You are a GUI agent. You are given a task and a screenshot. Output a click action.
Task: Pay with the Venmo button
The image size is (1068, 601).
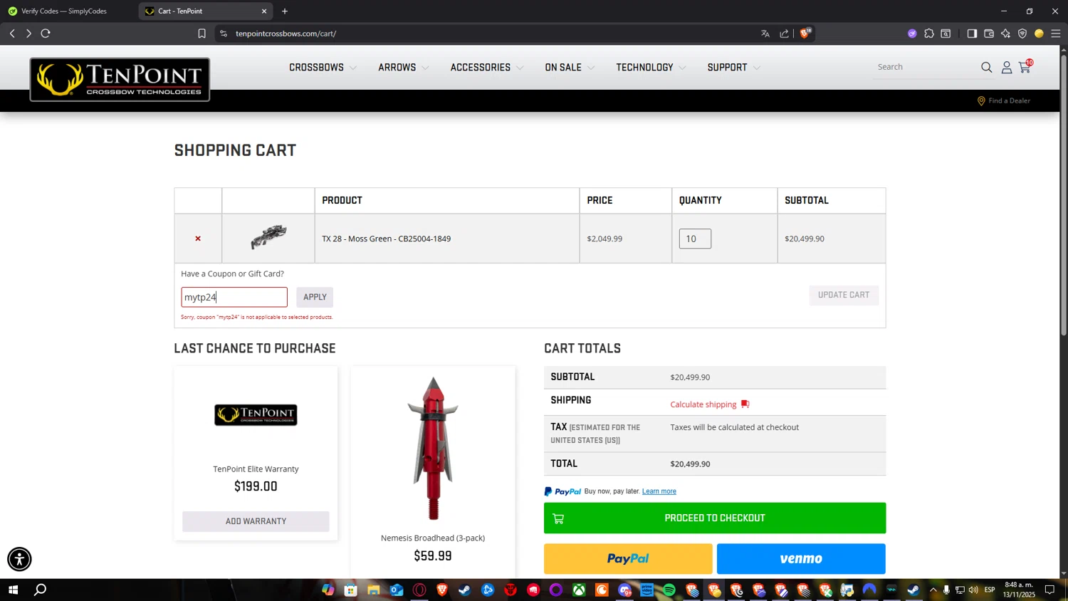tap(801, 559)
